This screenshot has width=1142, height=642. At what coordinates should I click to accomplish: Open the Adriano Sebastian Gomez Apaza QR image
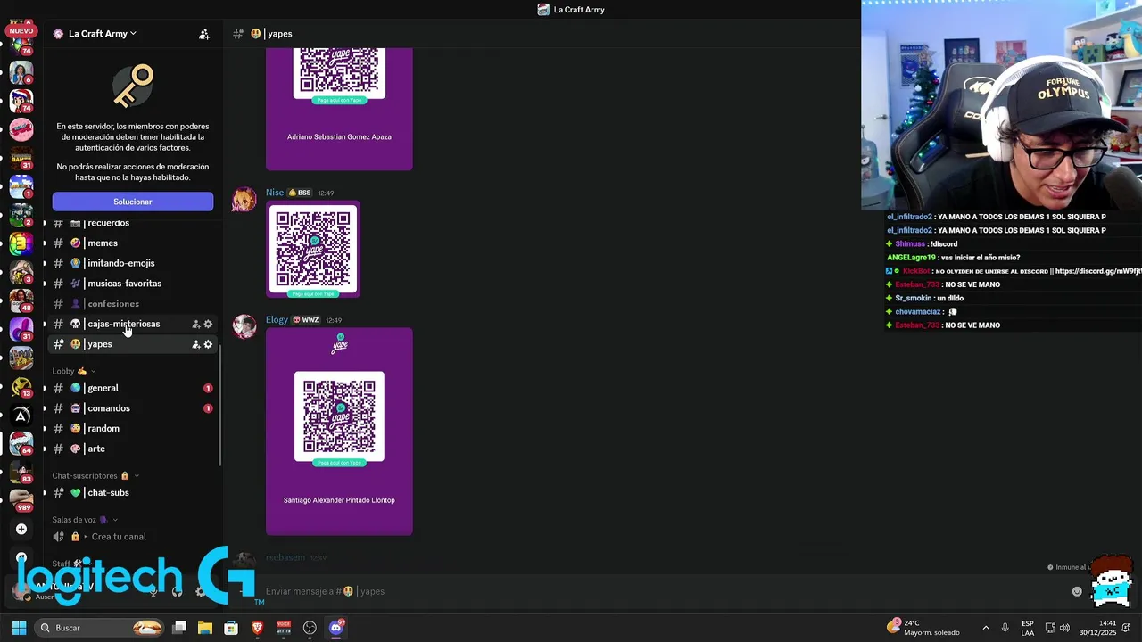point(339,109)
